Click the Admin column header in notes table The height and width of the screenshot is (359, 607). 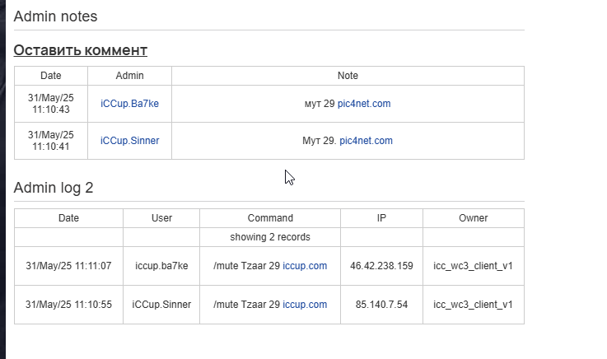[x=129, y=76]
